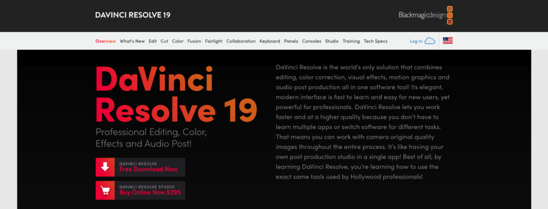Switch to the Fairlight tab
The height and width of the screenshot is (209, 548).
(x=214, y=41)
